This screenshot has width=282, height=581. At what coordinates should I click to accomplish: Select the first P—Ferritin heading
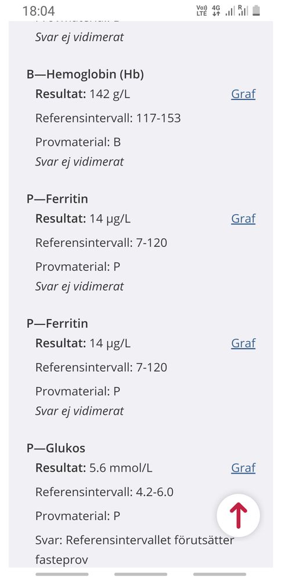[57, 199]
